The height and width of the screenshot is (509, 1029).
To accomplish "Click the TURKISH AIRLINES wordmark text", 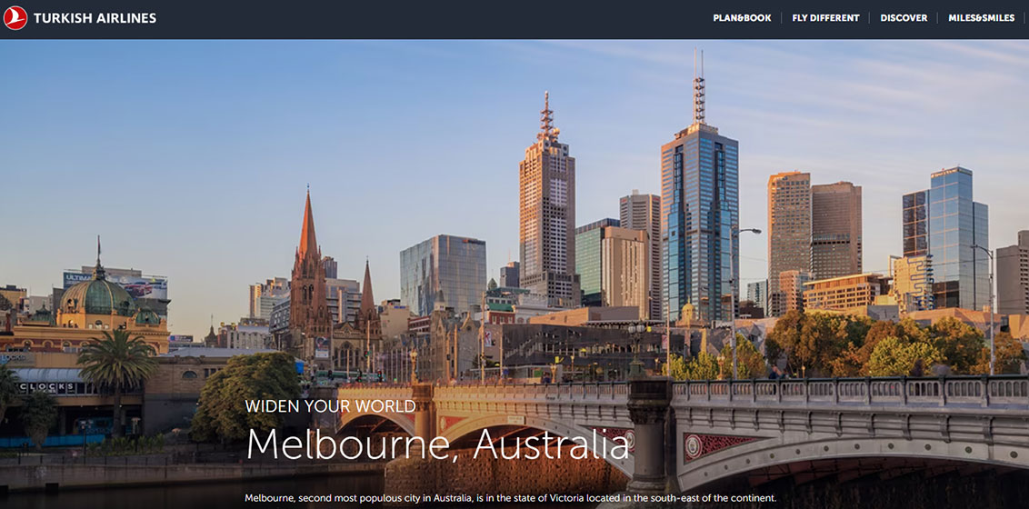I will tap(95, 18).
